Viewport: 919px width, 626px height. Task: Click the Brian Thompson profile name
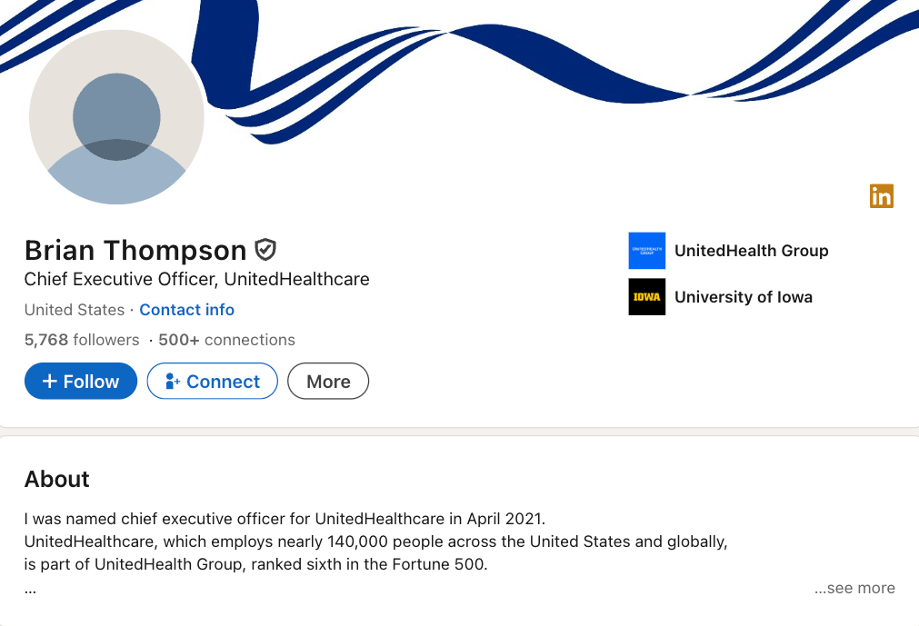135,251
